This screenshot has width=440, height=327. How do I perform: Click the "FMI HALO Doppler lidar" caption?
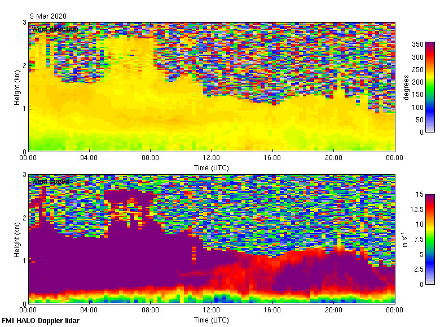click(x=41, y=321)
